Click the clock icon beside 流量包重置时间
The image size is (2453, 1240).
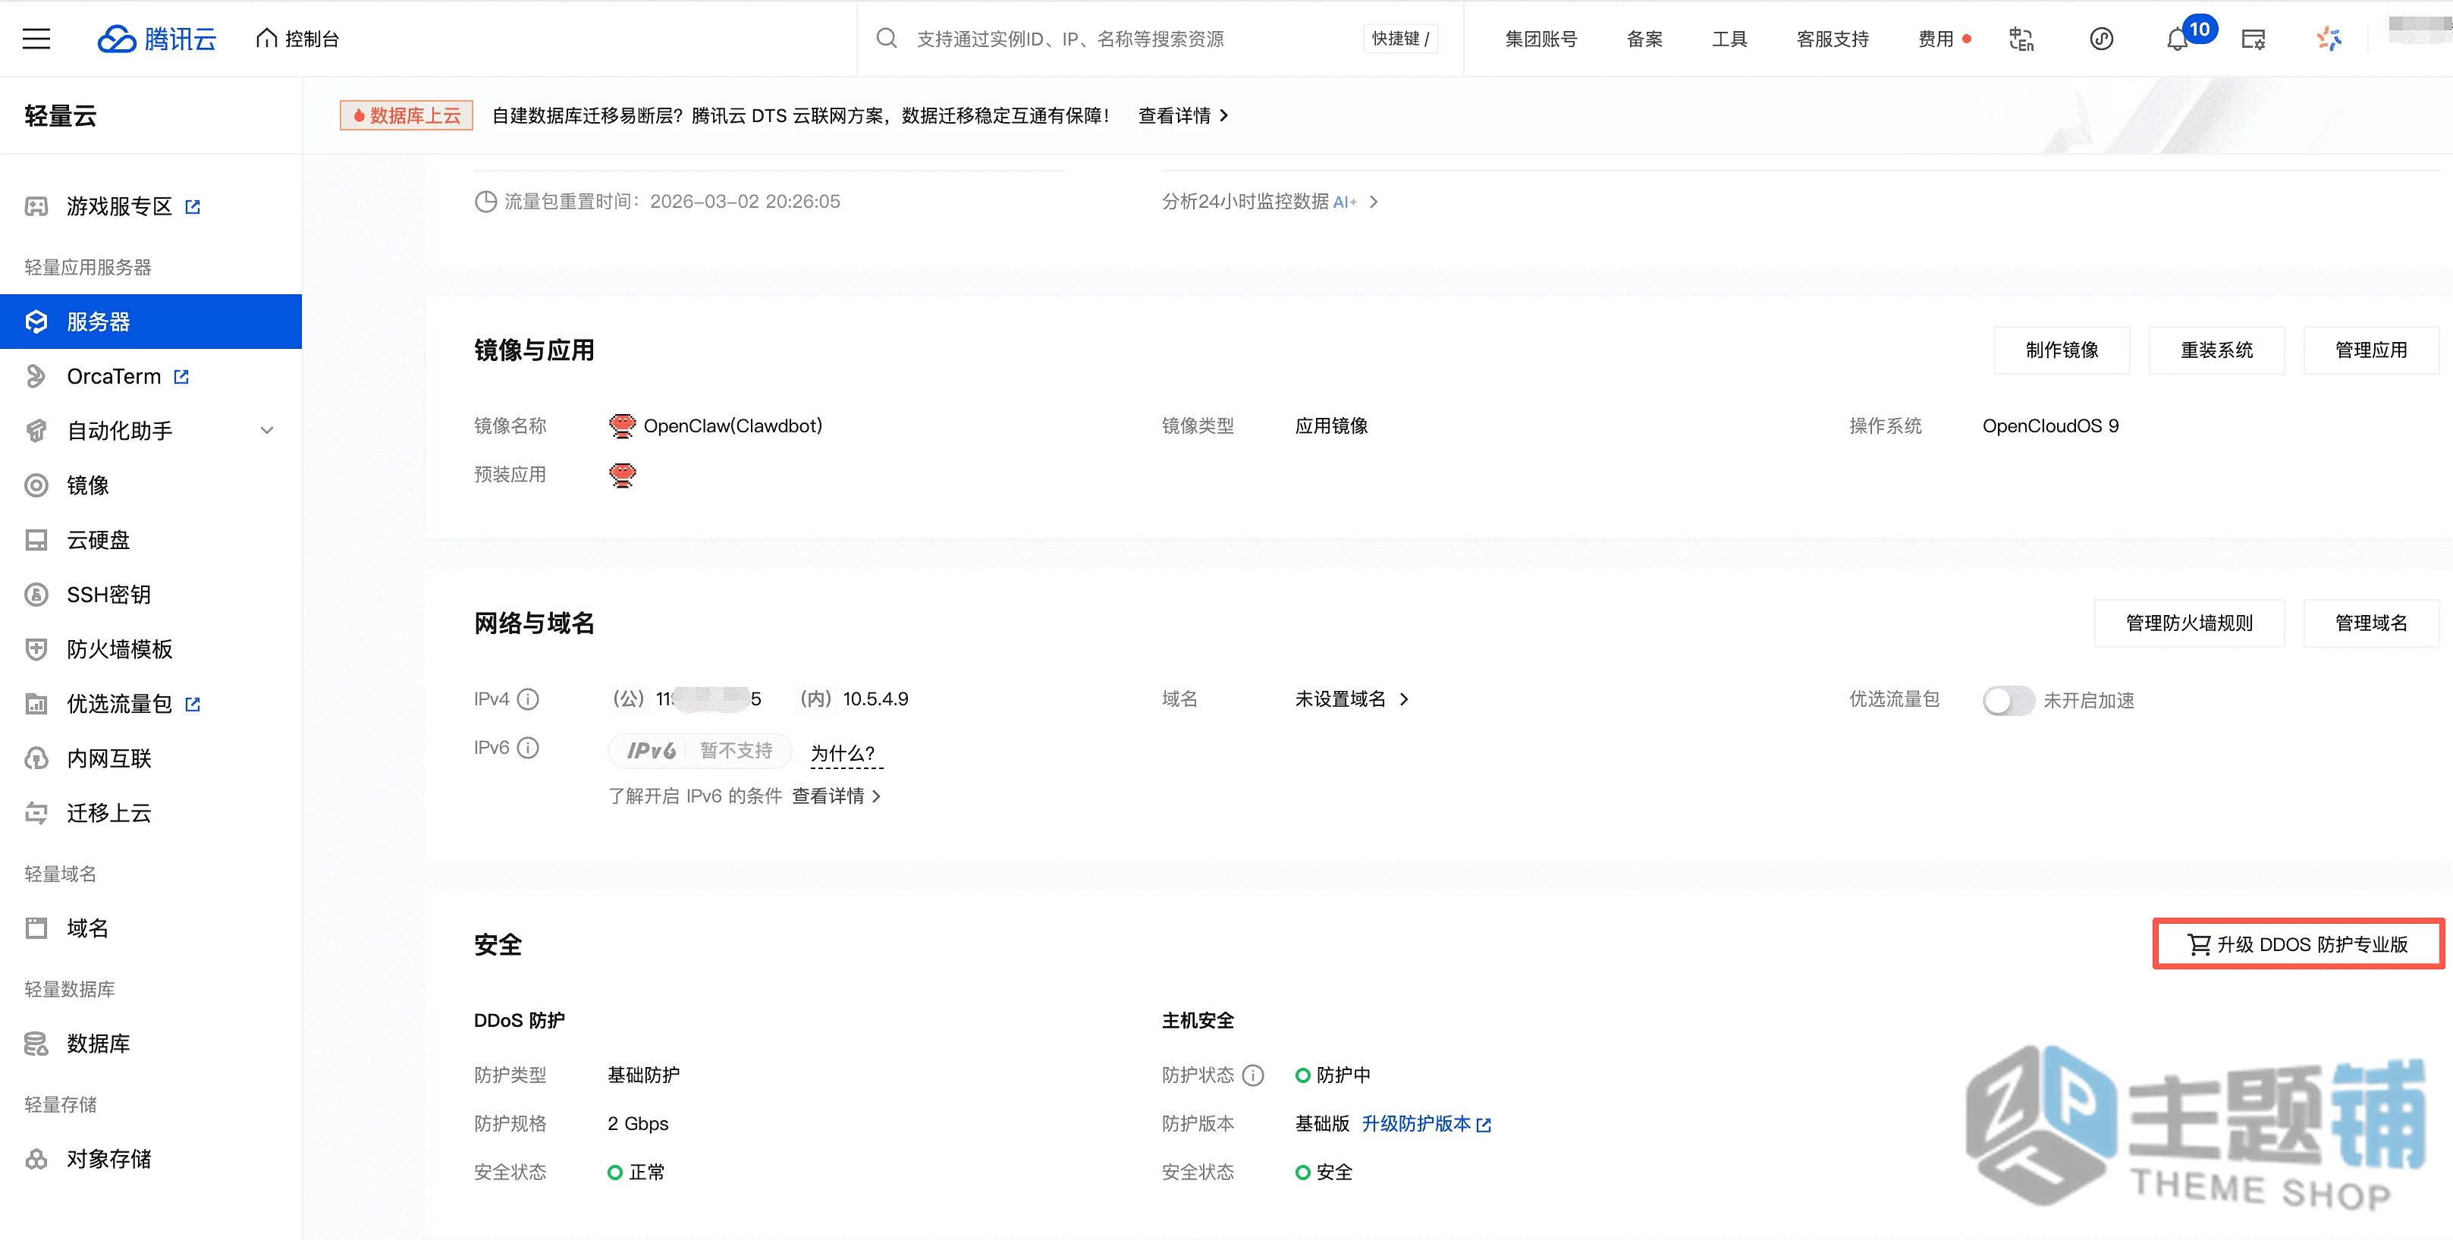[485, 202]
